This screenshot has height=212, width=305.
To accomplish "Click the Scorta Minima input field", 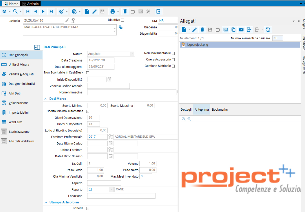I will pos(97,105).
